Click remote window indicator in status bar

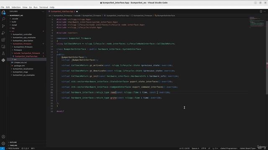2,148
